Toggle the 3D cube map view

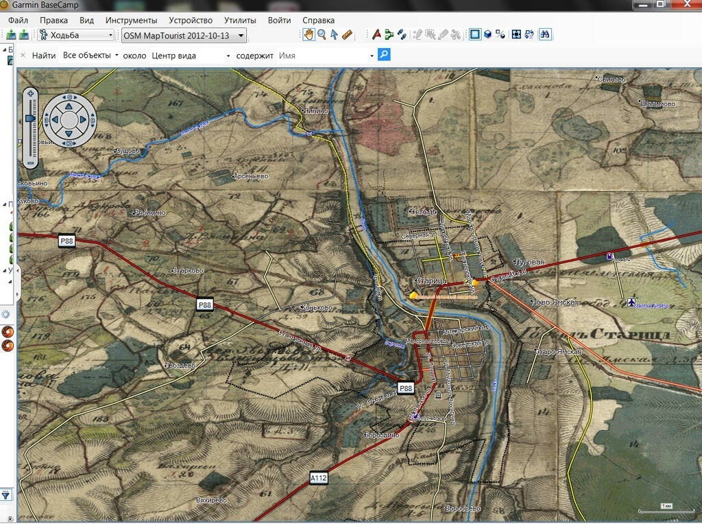coord(487,34)
